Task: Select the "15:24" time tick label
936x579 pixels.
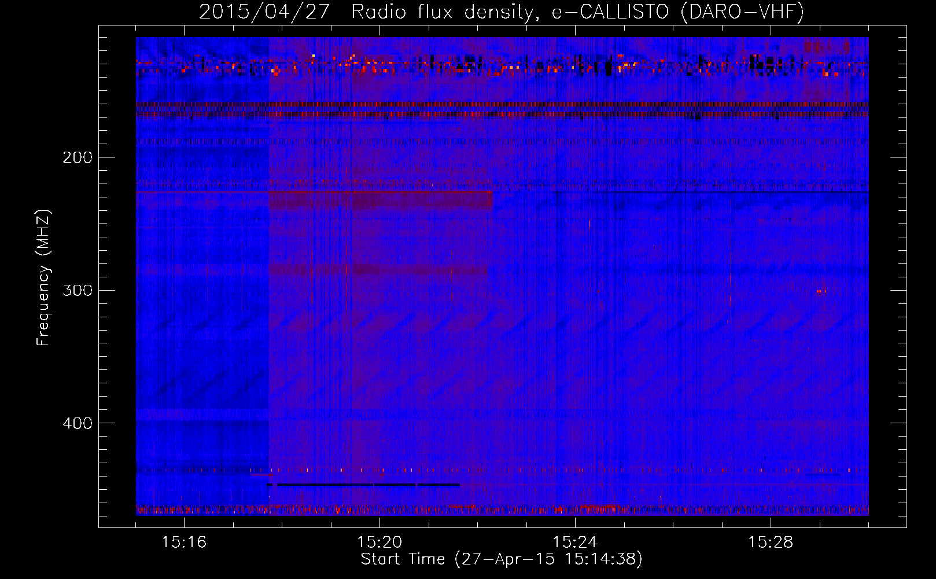Action: coord(575,542)
